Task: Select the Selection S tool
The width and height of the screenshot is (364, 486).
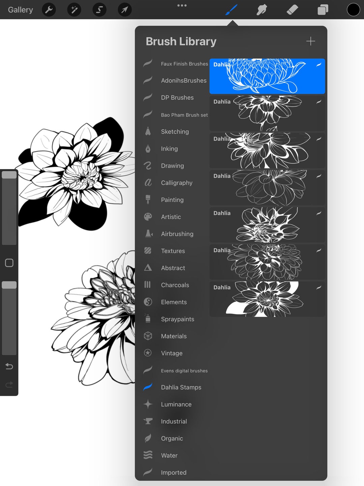Action: tap(99, 10)
